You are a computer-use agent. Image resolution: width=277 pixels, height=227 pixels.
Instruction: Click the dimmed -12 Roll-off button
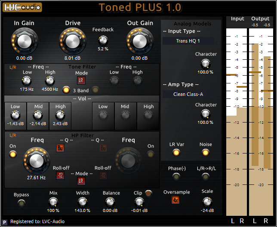click(x=103, y=175)
